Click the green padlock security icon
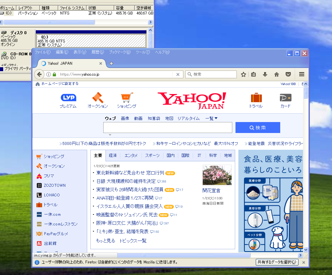This screenshot has height=275, width=332. click(54, 74)
